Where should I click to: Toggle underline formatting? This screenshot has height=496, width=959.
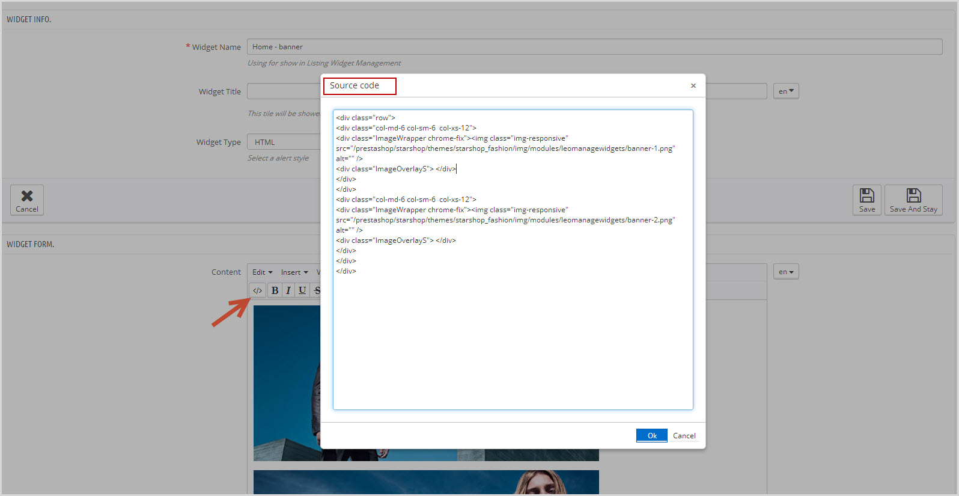[x=302, y=290]
